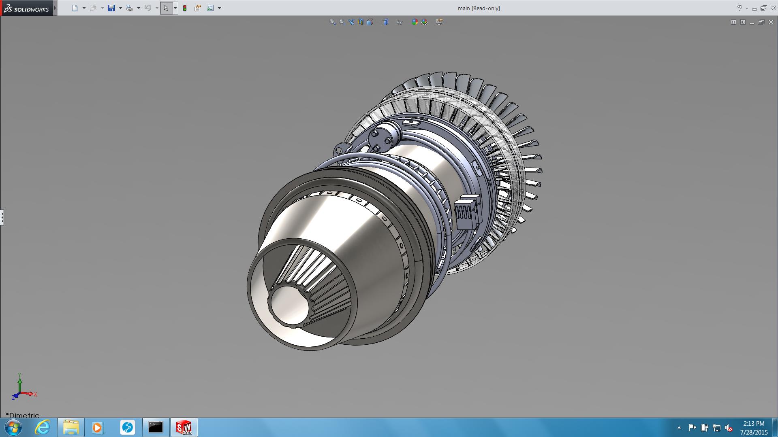The height and width of the screenshot is (437, 778).
Task: Expand the Save dropdown arrow
Action: pyautogui.click(x=120, y=8)
